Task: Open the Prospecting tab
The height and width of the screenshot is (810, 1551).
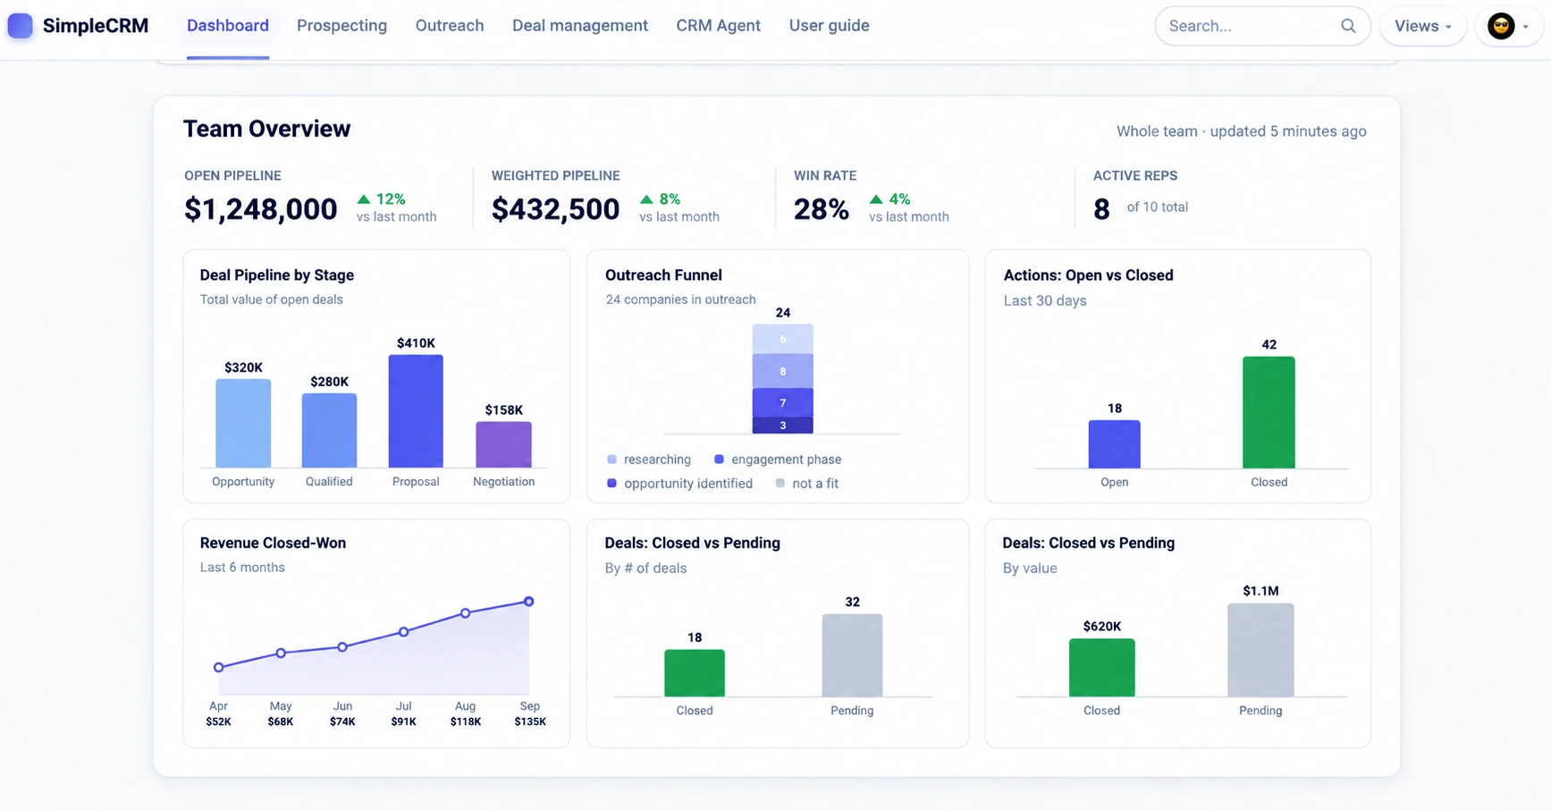Action: pyautogui.click(x=341, y=26)
